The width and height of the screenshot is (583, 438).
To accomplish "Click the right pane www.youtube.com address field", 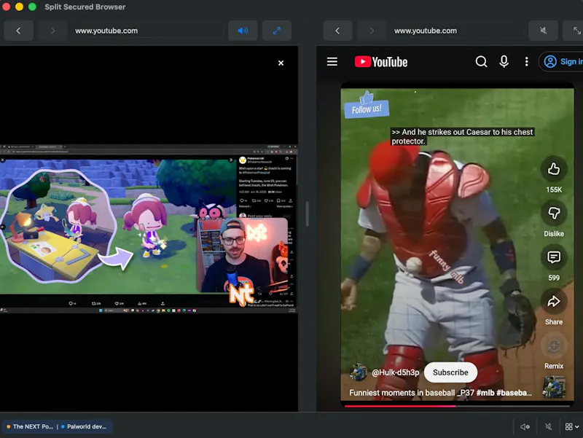I will 458,31.
